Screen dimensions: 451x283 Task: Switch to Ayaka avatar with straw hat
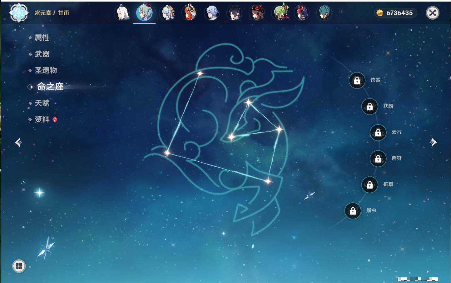point(167,13)
